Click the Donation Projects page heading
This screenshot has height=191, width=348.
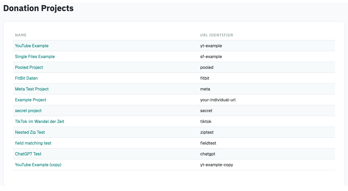pos(38,8)
